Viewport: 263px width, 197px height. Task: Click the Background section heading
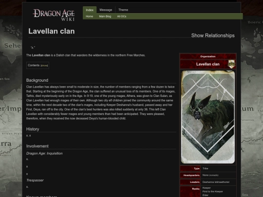[37, 80]
